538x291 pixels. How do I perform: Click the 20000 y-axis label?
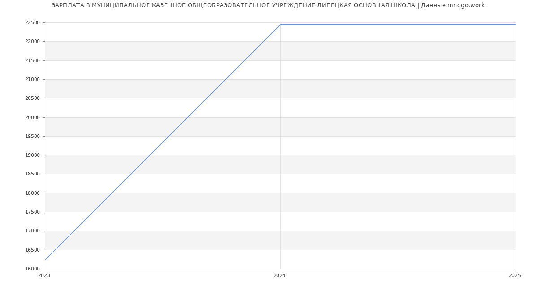tap(32, 117)
